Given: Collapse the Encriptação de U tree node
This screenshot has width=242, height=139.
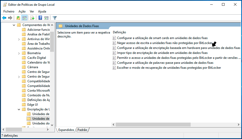Looking at the screenshot, I should click(19, 109).
